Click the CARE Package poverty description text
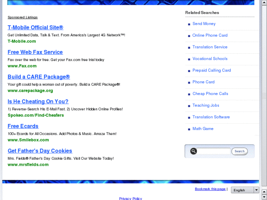 point(64,84)
